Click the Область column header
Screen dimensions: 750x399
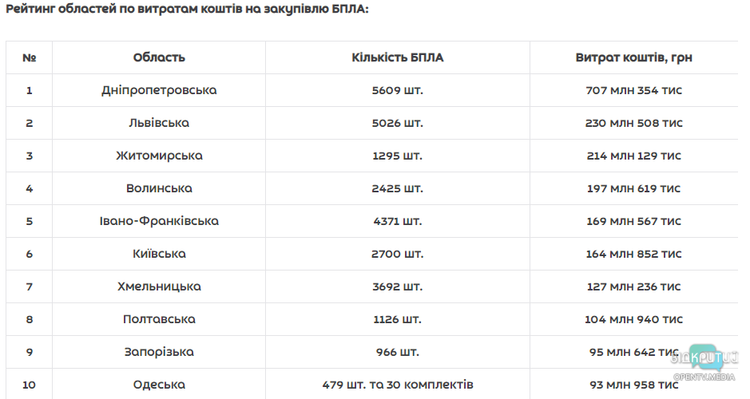(159, 57)
